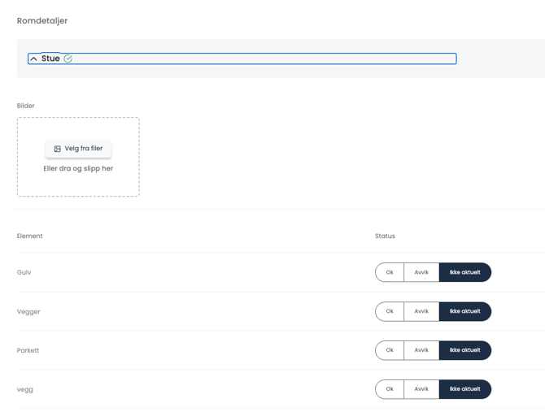Viewport: 545px width, 416px height.
Task: Click the Eller dra og slipp her text
Action: 78,169
